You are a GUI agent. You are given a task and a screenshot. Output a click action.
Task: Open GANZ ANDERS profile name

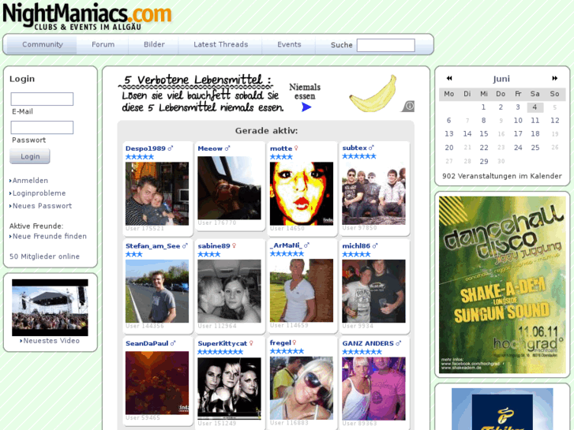368,343
